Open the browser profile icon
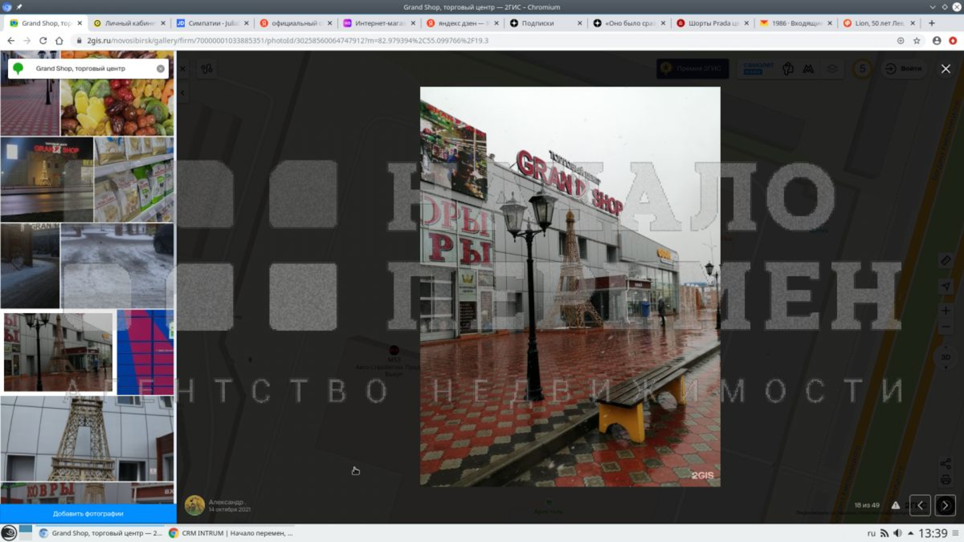 pos(937,41)
